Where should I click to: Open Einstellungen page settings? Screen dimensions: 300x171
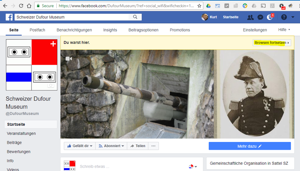(x=255, y=30)
